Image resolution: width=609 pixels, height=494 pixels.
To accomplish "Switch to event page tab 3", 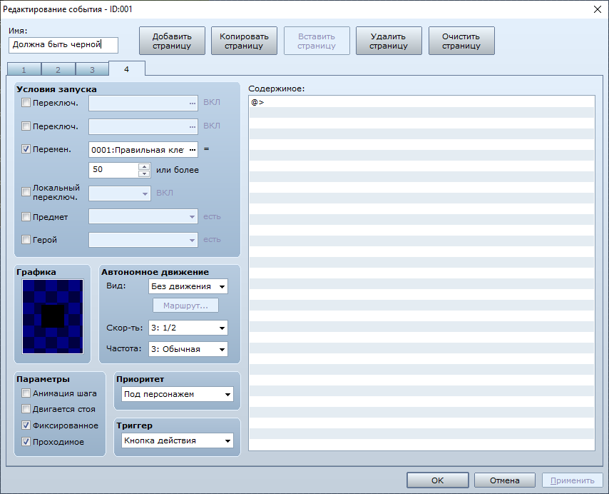I will [92, 69].
